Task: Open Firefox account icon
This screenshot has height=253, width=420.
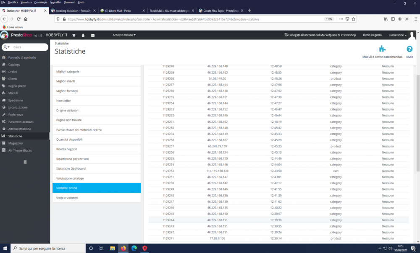Action: (400, 19)
